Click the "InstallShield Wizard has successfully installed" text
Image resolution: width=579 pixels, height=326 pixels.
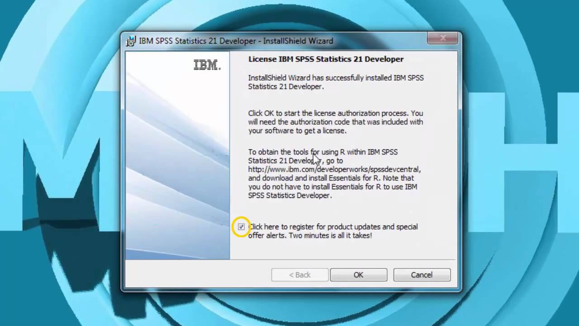point(336,82)
